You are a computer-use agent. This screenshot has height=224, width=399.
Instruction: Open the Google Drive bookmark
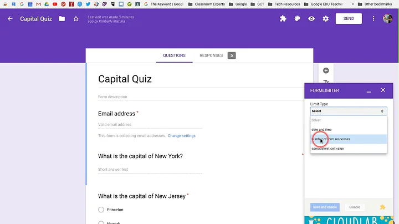click(x=47, y=4)
